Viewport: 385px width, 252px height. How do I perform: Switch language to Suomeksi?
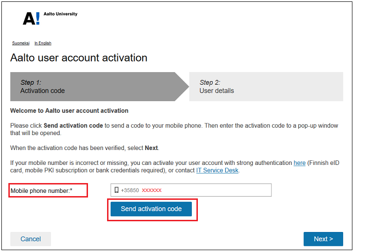[20, 43]
